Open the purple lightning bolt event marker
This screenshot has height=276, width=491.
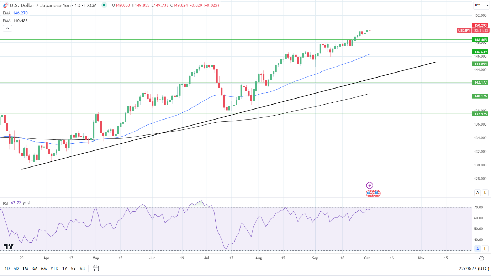coord(370,185)
